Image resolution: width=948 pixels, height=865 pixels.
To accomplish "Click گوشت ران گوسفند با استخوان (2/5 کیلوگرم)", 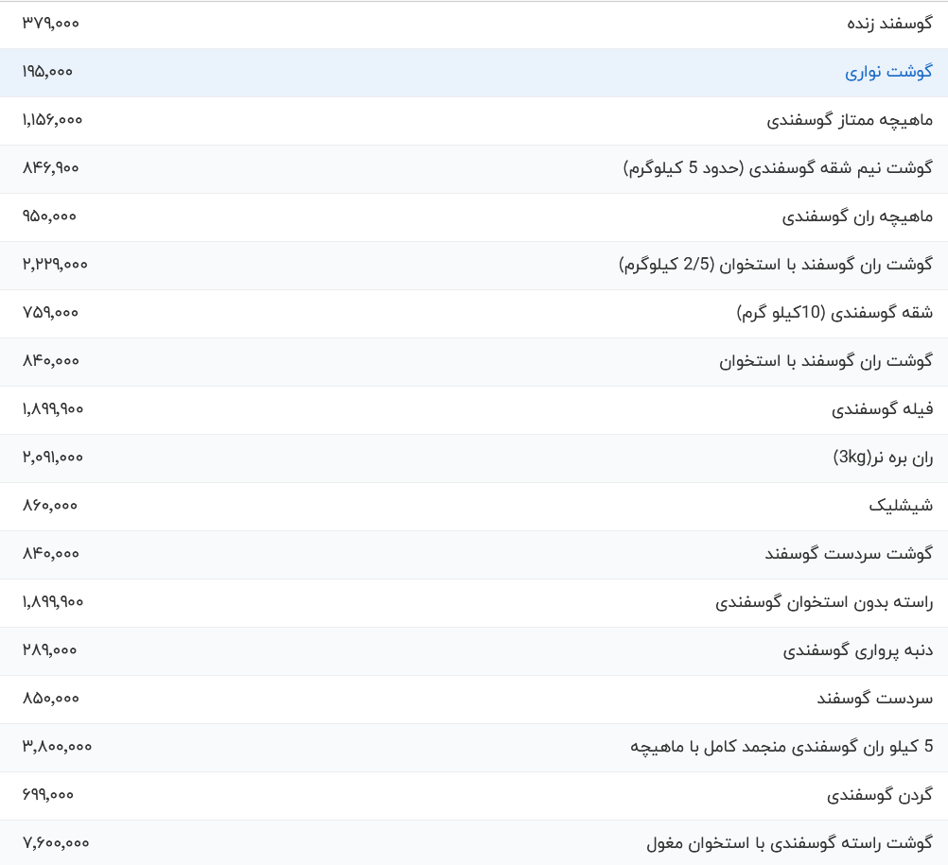I will pyautogui.click(x=776, y=265).
